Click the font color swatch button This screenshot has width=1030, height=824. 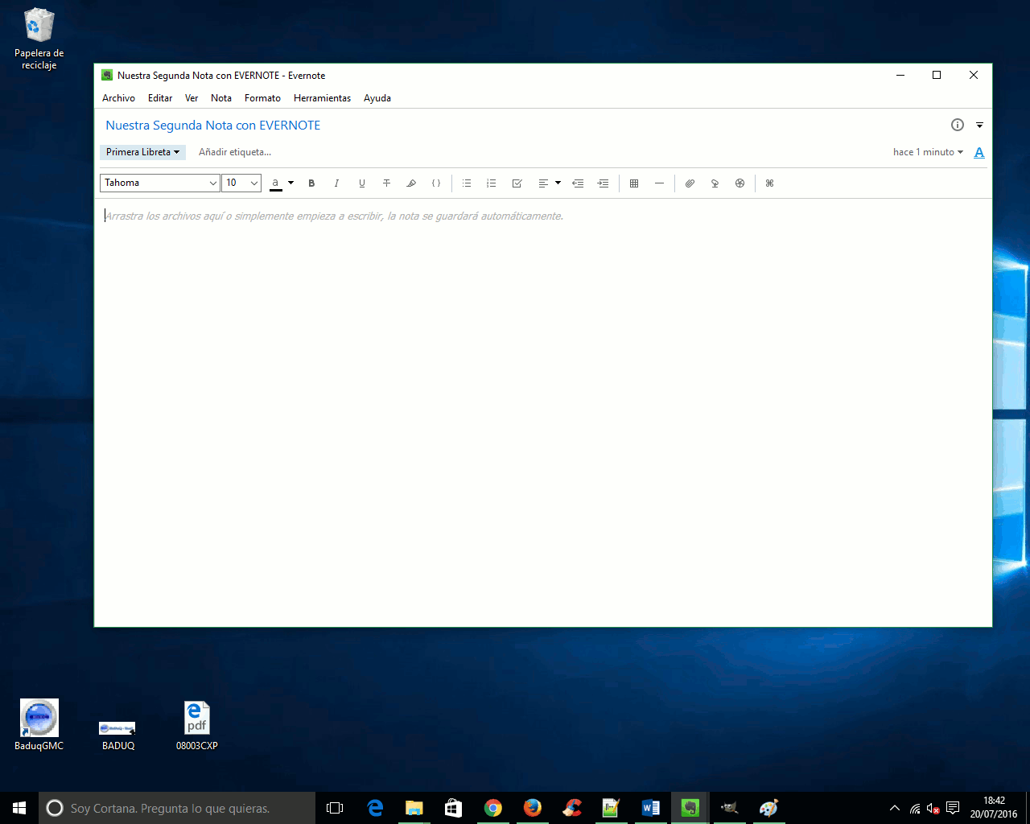coord(276,183)
